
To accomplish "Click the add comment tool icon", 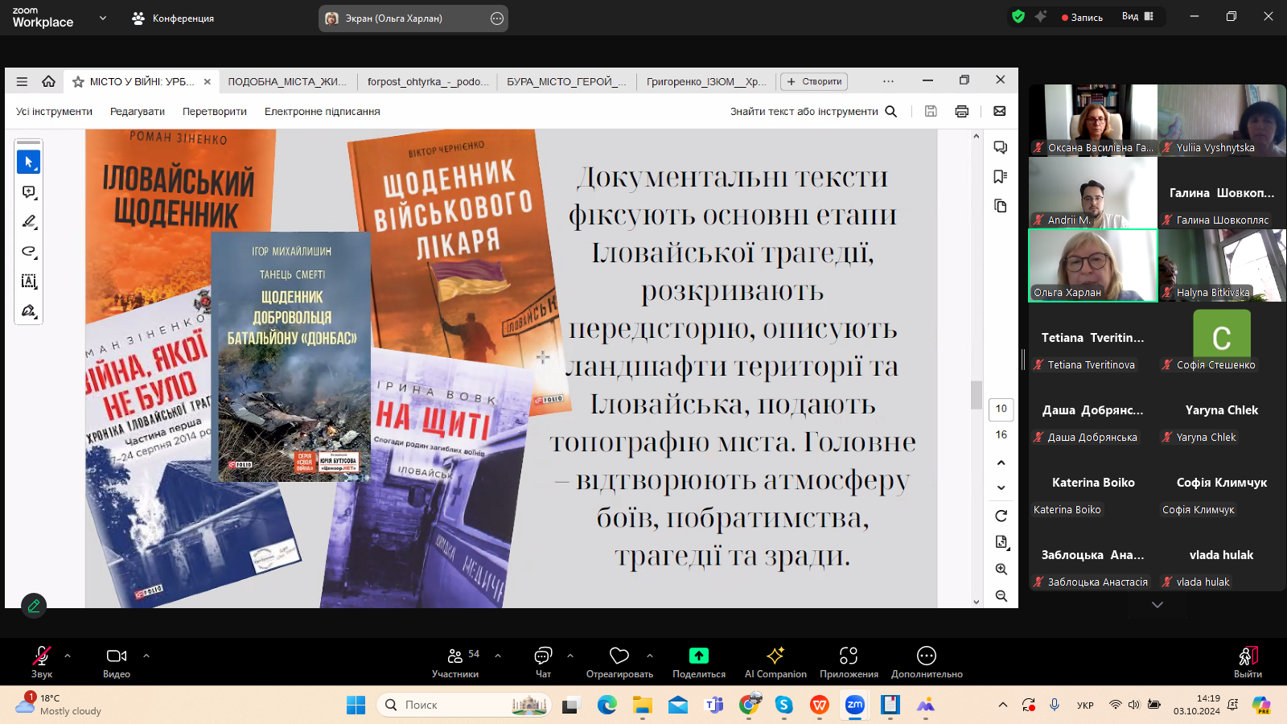I will 29,192.
